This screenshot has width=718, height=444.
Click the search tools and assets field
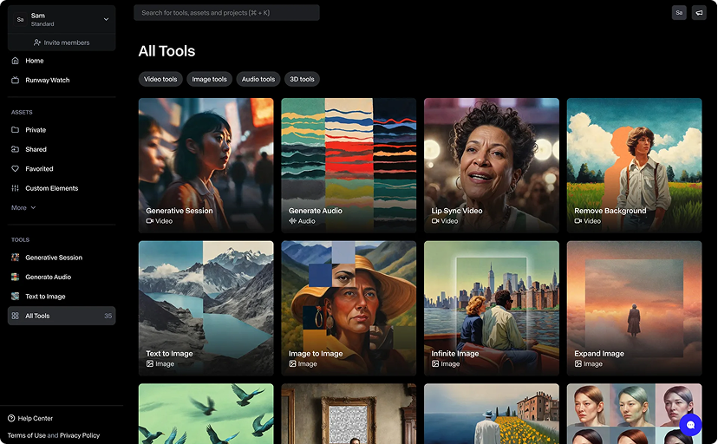(226, 13)
